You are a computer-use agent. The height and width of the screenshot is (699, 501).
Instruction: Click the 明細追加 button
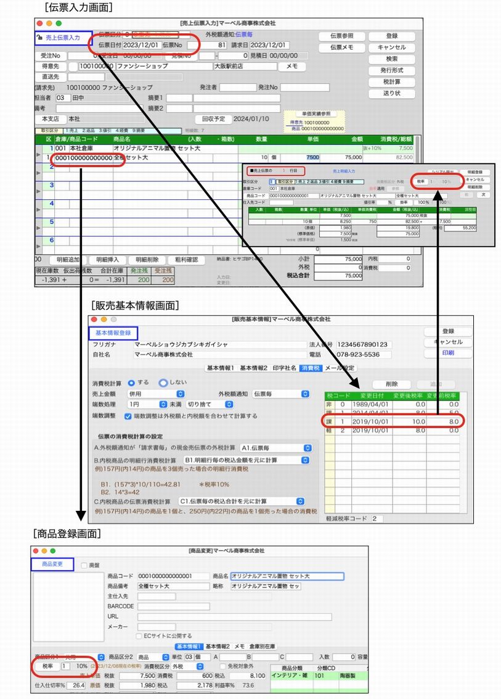[68, 260]
